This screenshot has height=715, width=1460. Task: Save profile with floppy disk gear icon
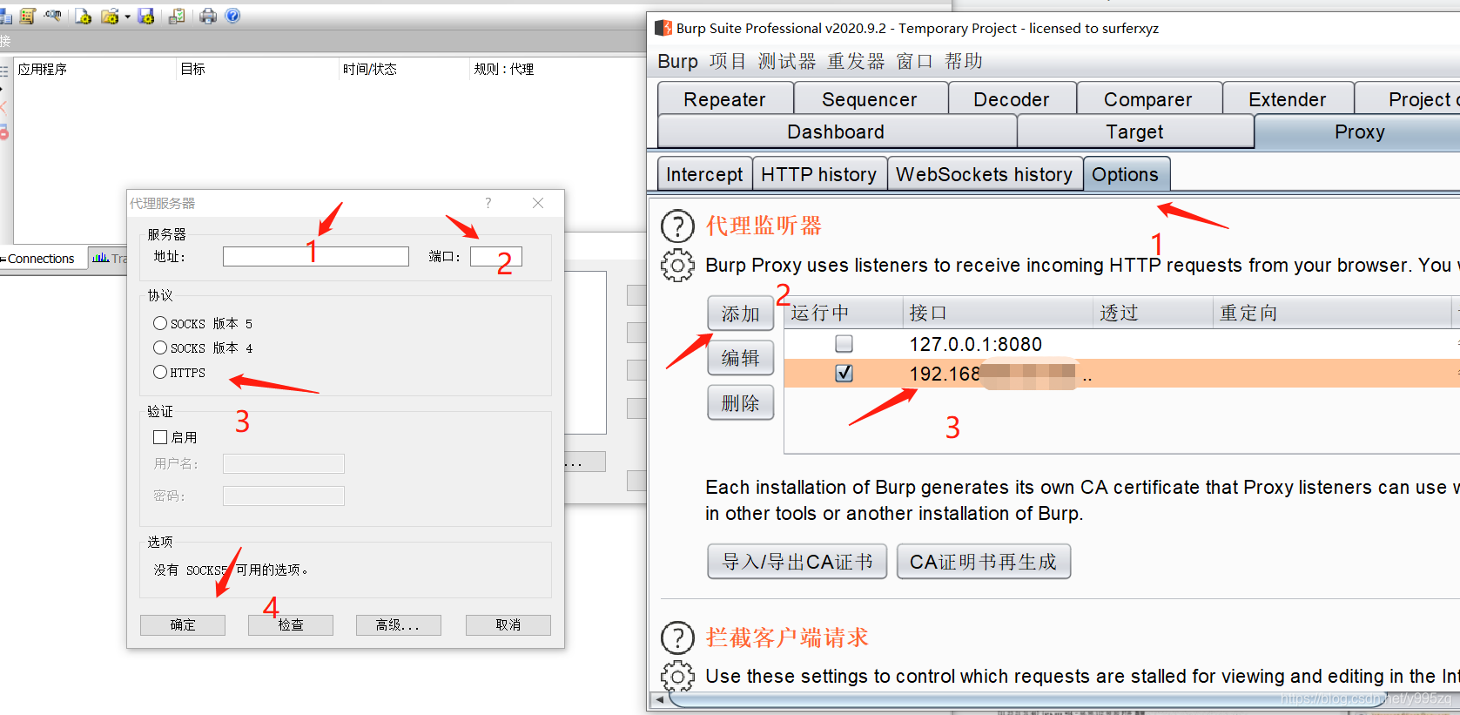tap(146, 16)
